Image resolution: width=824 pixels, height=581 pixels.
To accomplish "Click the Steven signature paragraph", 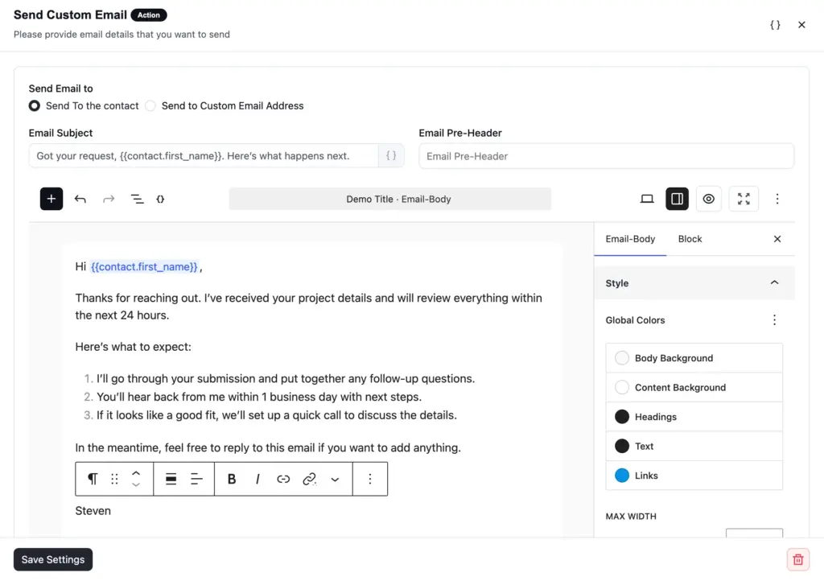I will click(93, 511).
